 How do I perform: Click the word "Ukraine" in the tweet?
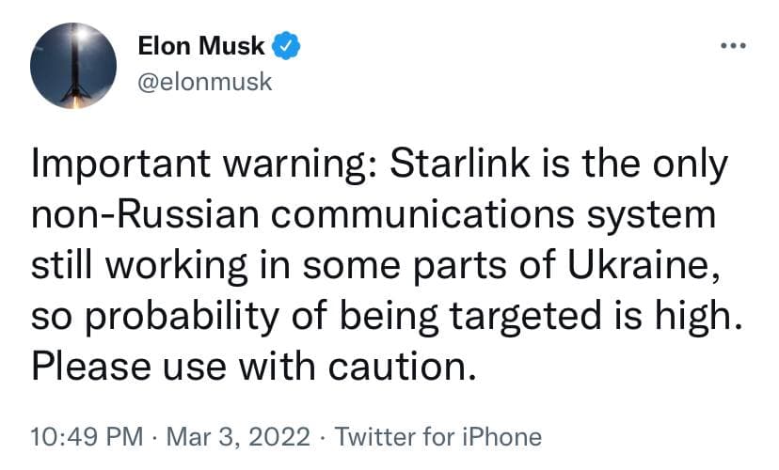[x=634, y=264]
